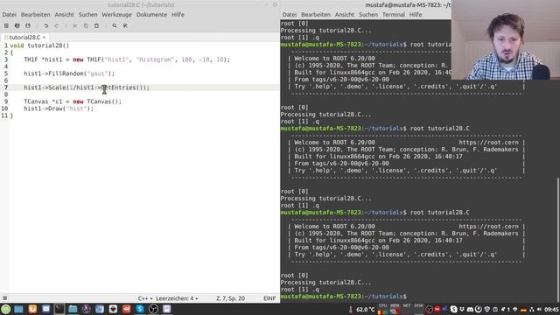Click the TCanvas *c1 = new TCanvas() line

click(73, 101)
